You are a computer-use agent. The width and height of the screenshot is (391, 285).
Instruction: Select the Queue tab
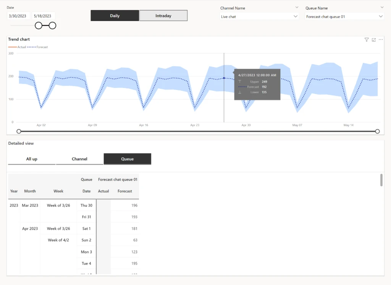click(x=127, y=159)
